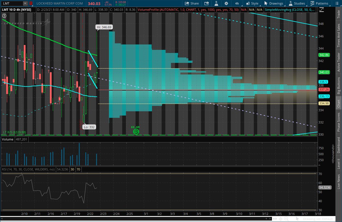The width and height of the screenshot is (342, 222).
Task: Open the Live News side tab
Action: [338, 182]
